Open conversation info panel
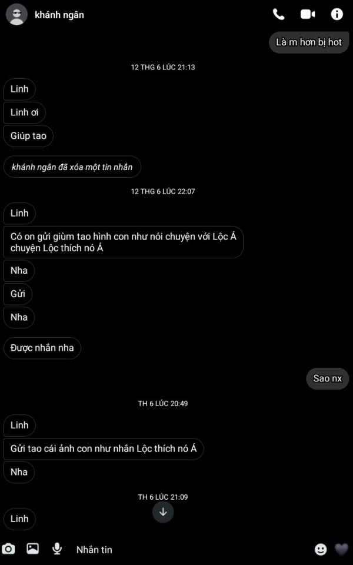 (337, 14)
